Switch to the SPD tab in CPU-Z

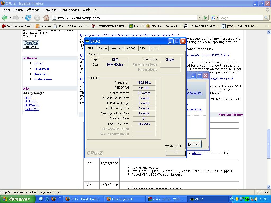click(x=142, y=48)
